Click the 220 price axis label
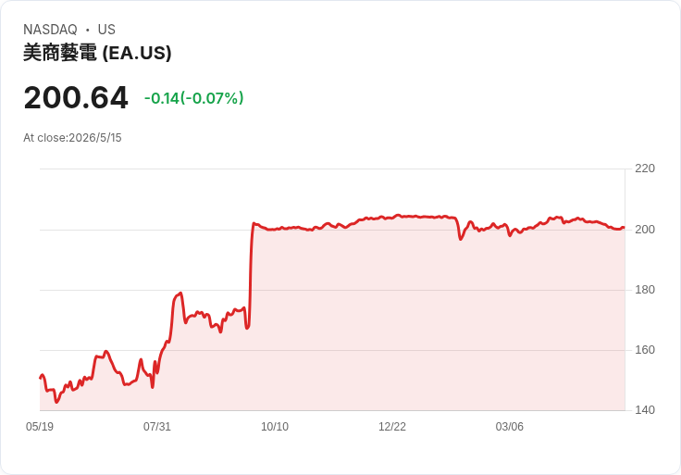The height and width of the screenshot is (475, 681). (645, 169)
